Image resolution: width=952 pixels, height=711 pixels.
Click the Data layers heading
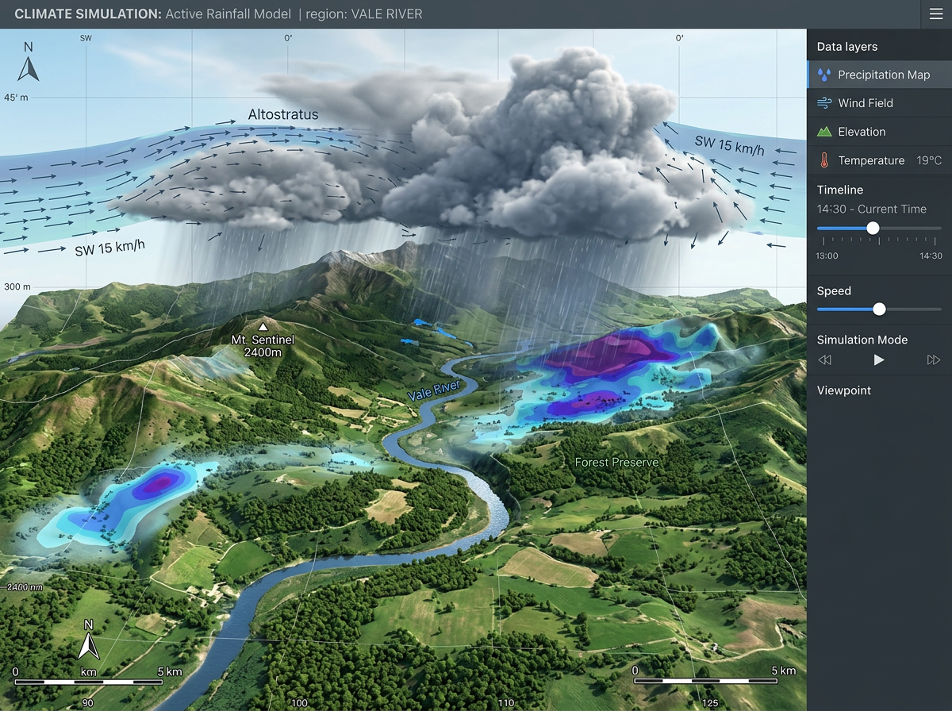pyautogui.click(x=847, y=47)
